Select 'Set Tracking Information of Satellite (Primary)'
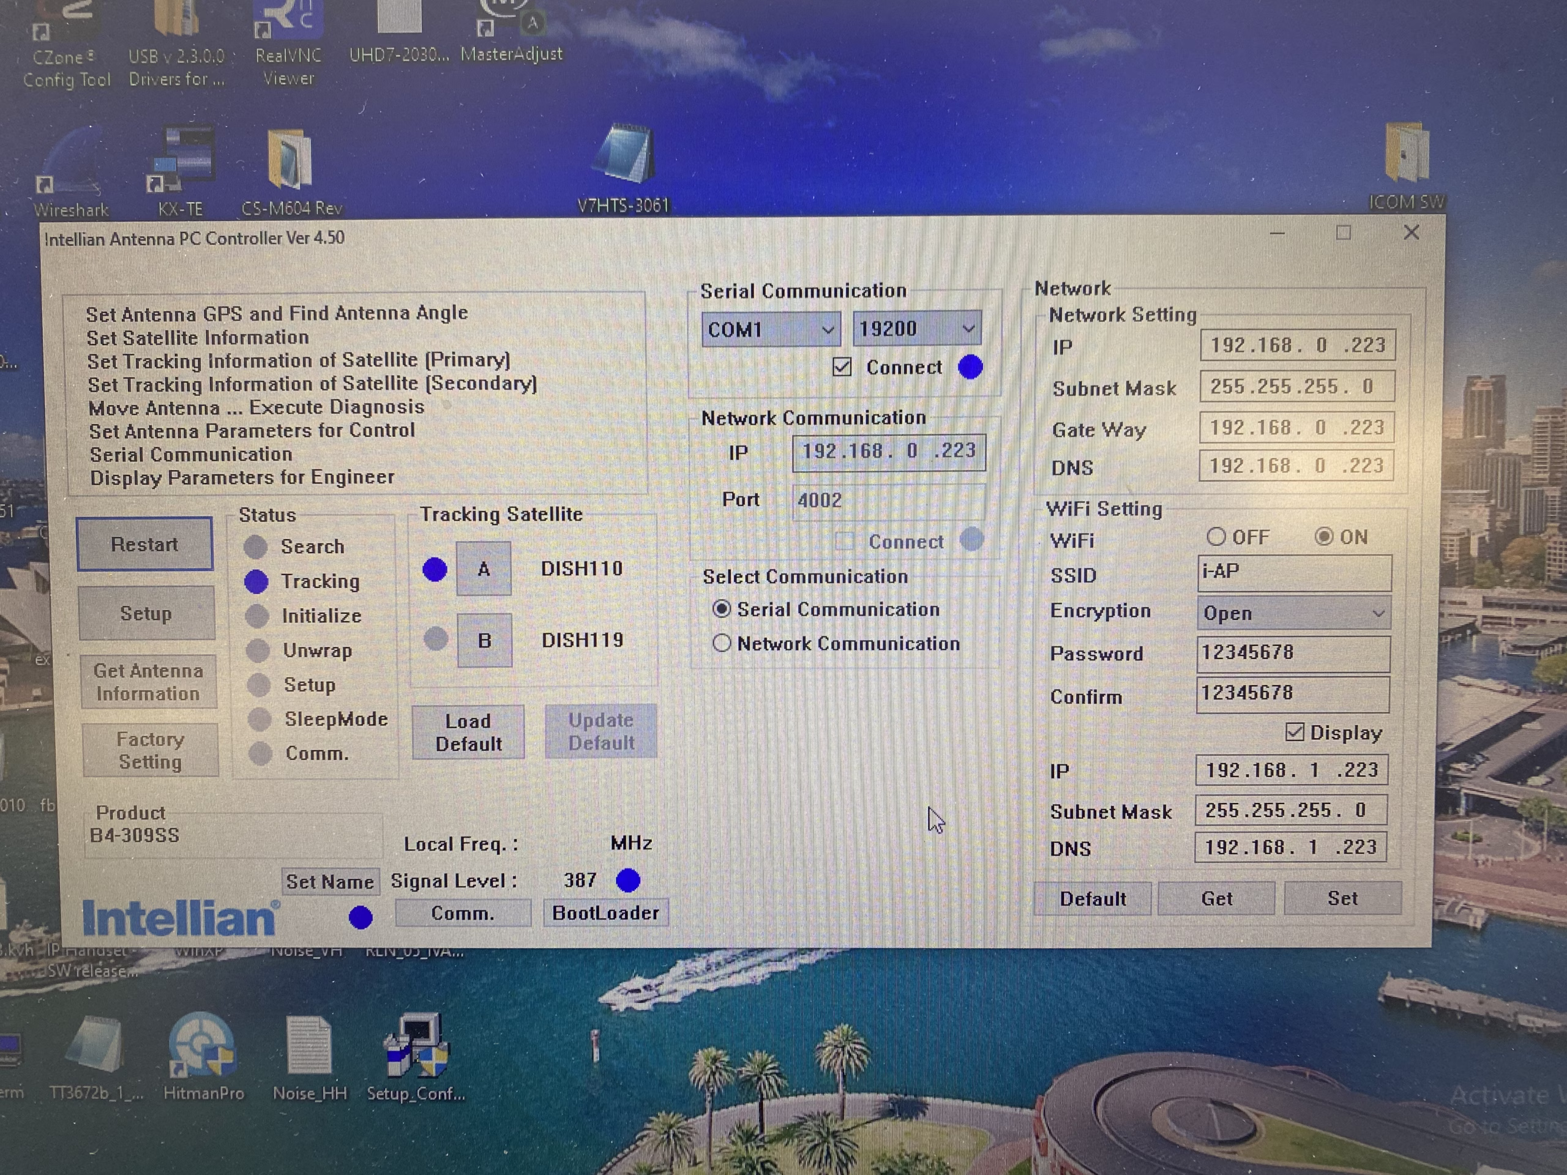 [x=298, y=360]
